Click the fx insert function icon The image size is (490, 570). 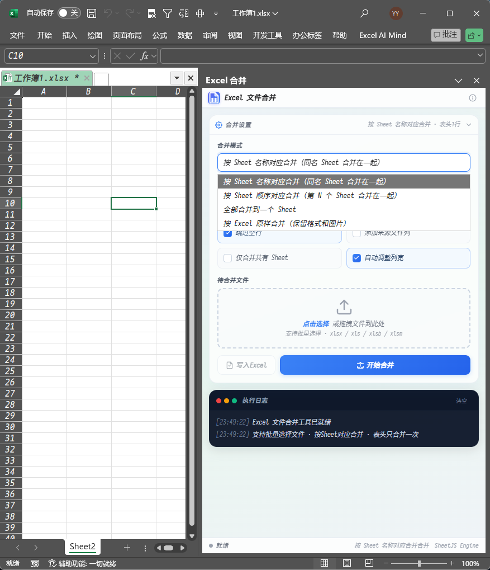point(145,55)
